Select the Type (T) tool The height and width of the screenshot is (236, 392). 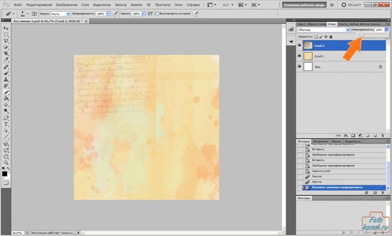coord(6,124)
